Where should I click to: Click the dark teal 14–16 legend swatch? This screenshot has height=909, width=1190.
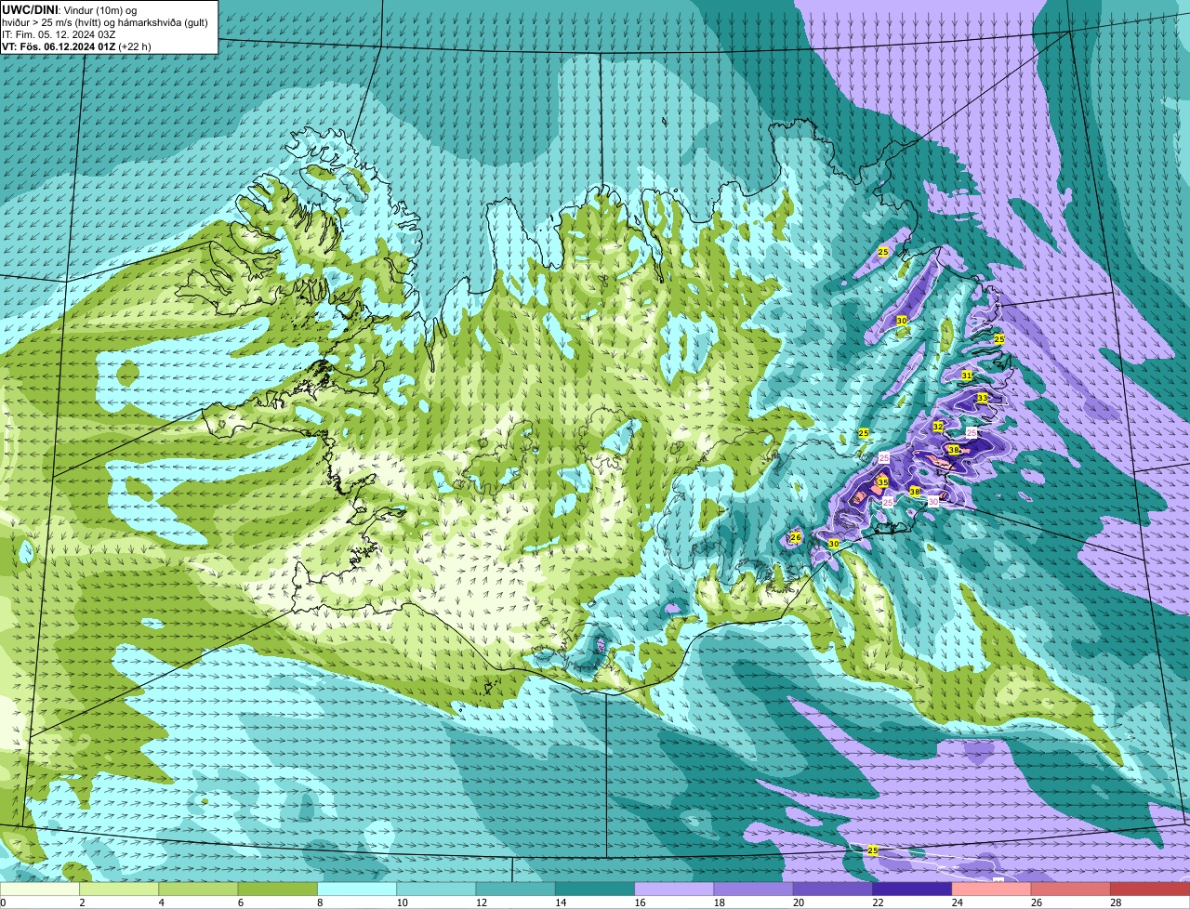595,889
